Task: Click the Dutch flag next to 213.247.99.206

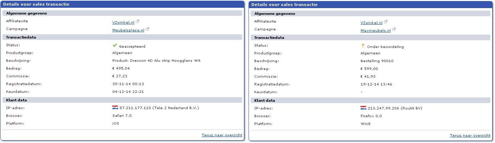Action: point(363,108)
